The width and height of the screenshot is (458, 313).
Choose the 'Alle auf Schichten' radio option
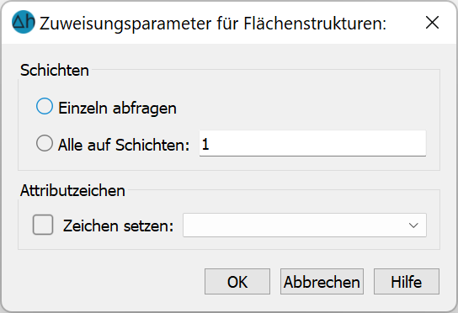pos(45,143)
